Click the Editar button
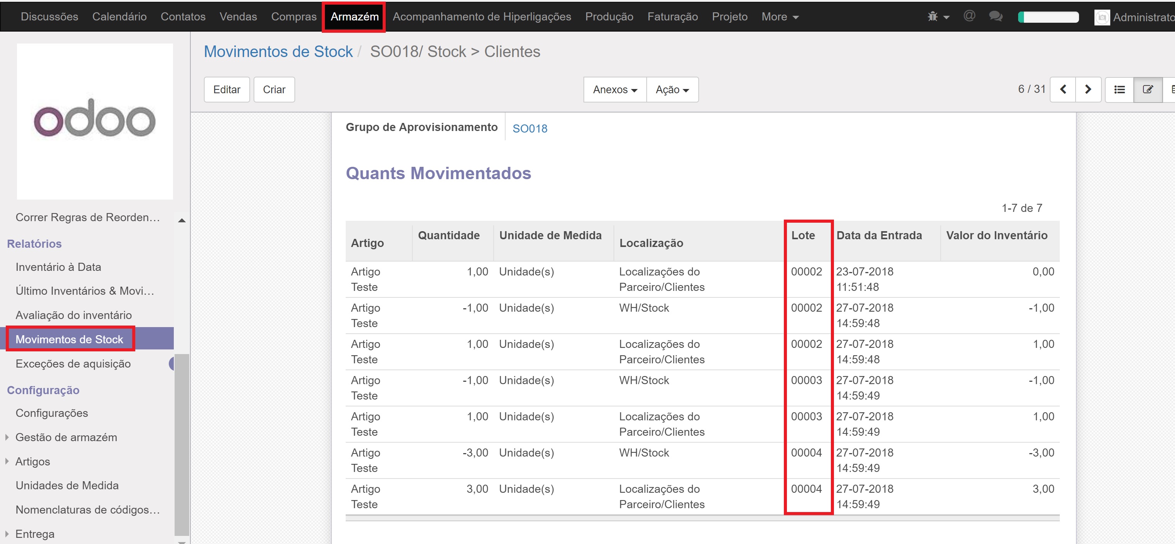1175x544 pixels. click(226, 89)
